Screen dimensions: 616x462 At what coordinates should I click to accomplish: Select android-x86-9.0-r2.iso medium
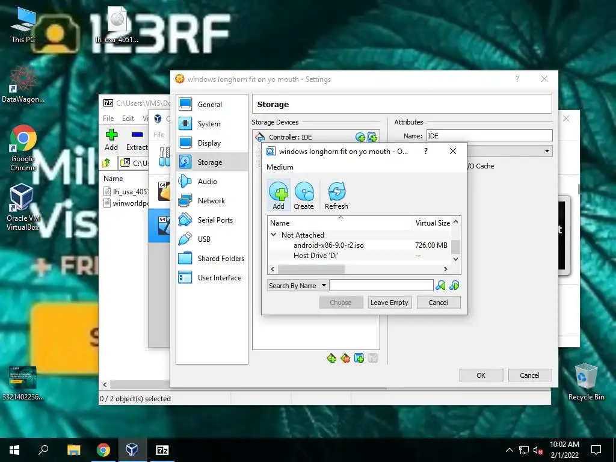359,245
